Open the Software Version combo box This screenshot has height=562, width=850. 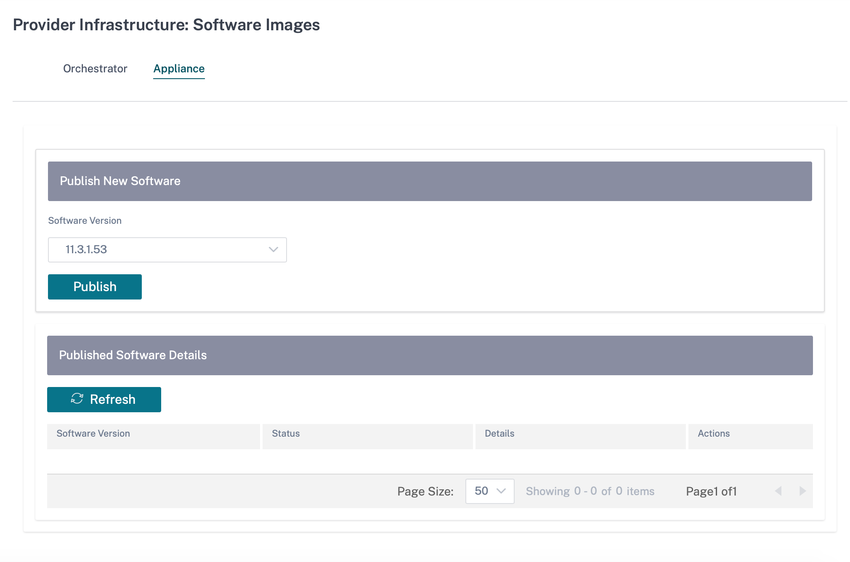[167, 250]
